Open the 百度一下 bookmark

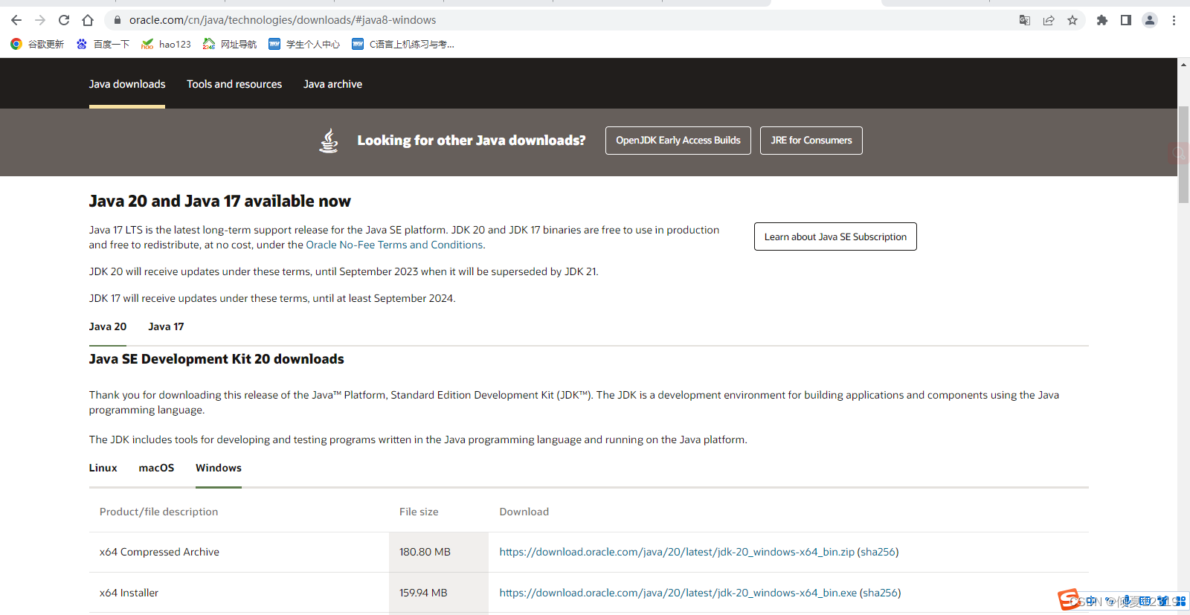pyautogui.click(x=103, y=44)
